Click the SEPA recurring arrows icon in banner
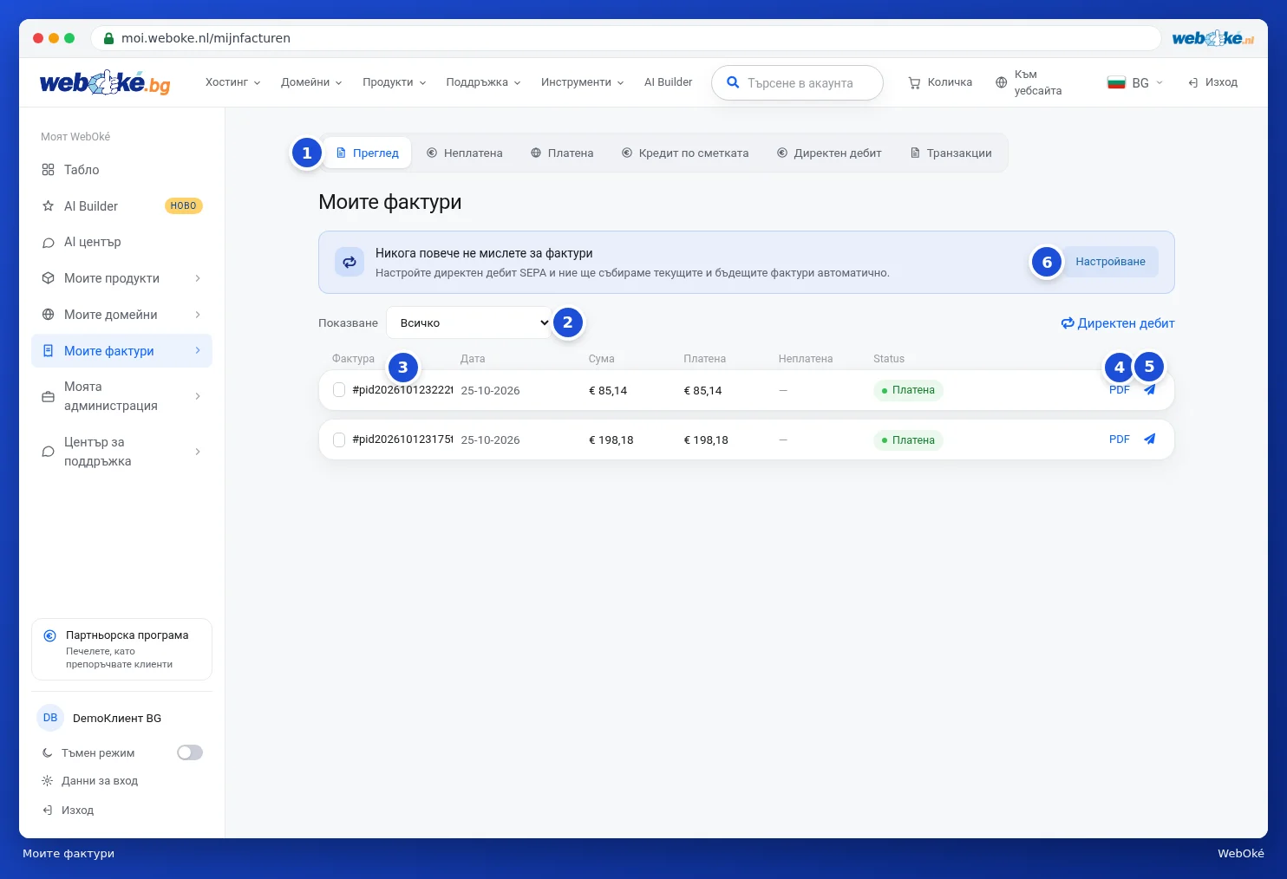This screenshot has height=879, width=1287. point(350,262)
